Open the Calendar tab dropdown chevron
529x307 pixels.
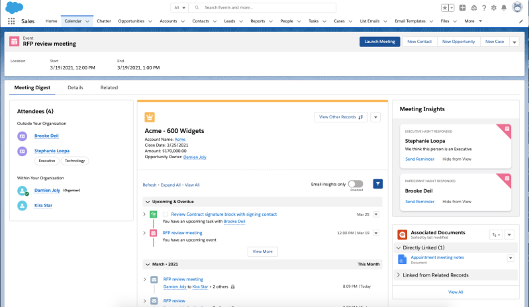tap(87, 21)
